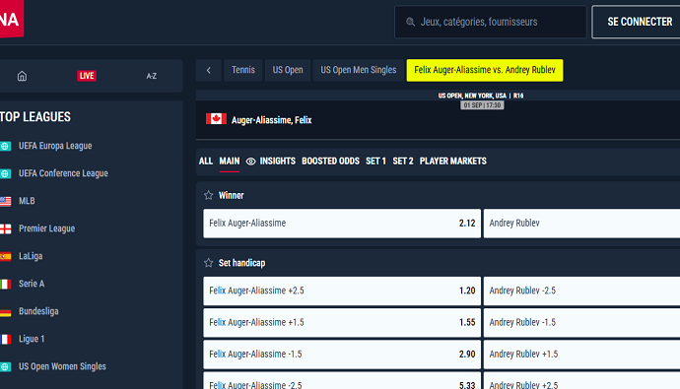The image size is (680, 389).
Task: Click Premier League England flag icon
Action: pos(5,229)
